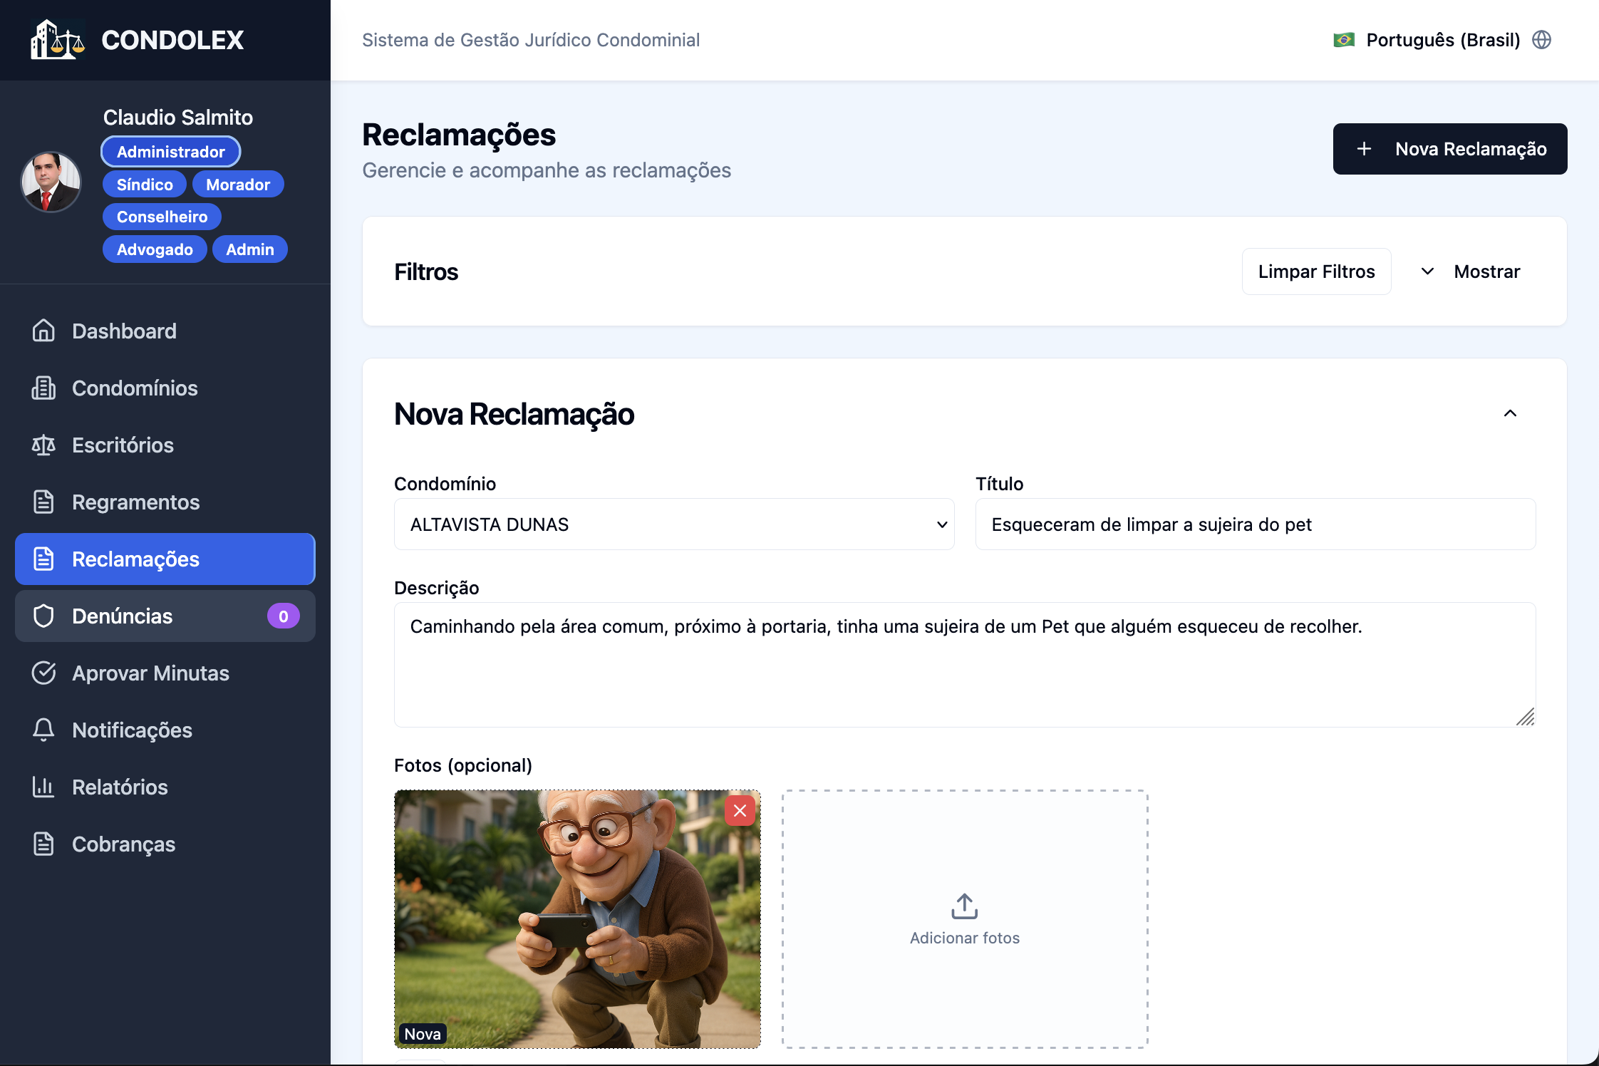This screenshot has width=1599, height=1066.
Task: Click the Escritórios scales icon
Action: click(x=43, y=445)
